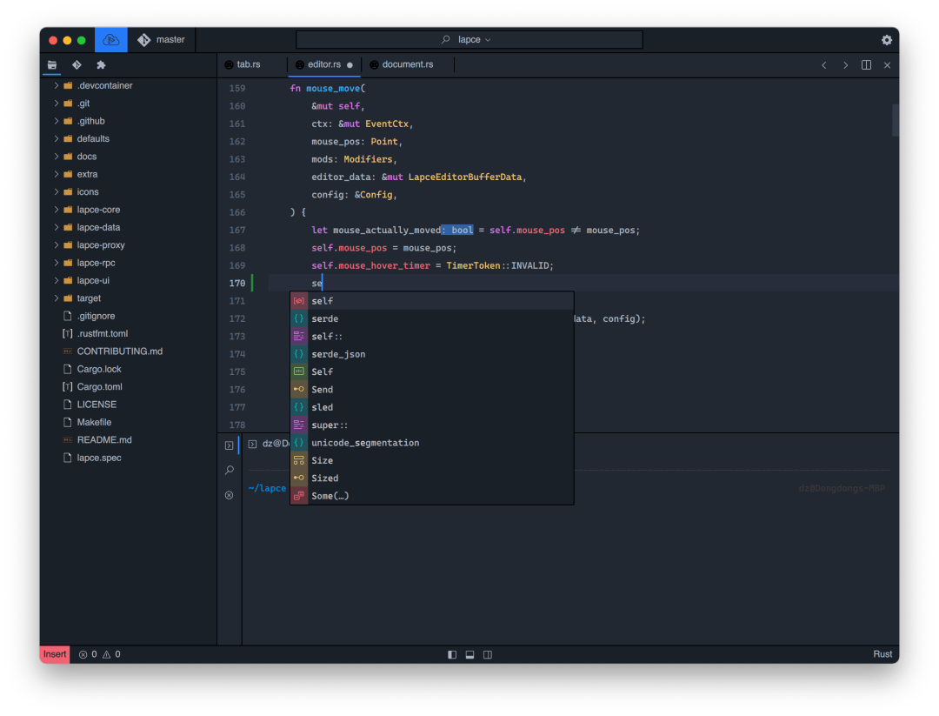Go to the previous editor tab arrow
Image resolution: width=939 pixels, height=716 pixels.
click(x=824, y=64)
